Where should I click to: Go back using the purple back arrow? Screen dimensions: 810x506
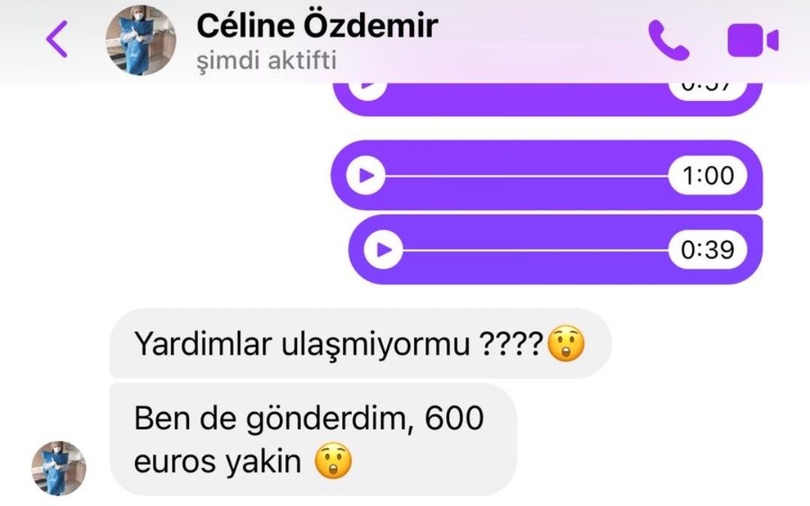57,39
